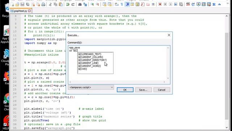Create a new file from the toolbar

tap(12, 4)
